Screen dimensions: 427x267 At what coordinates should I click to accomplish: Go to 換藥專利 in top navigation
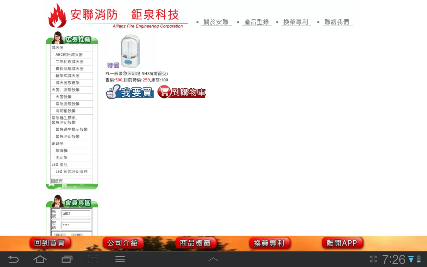296,22
